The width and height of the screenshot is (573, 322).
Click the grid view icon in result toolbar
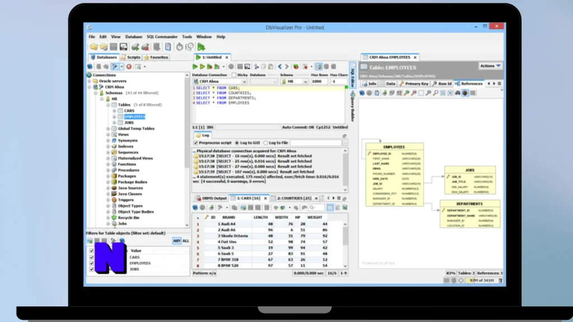(330, 208)
